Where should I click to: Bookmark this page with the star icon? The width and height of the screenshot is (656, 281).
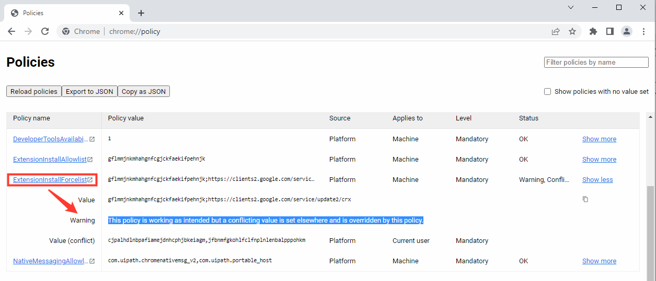572,31
